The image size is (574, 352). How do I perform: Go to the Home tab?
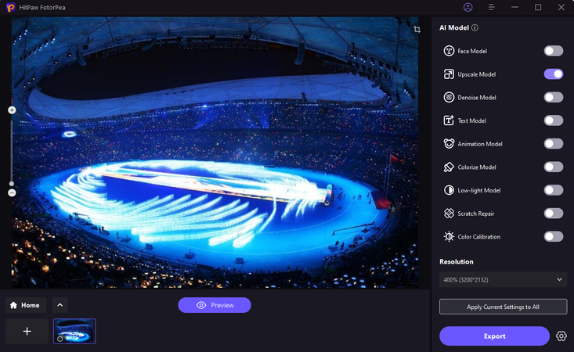click(x=26, y=305)
